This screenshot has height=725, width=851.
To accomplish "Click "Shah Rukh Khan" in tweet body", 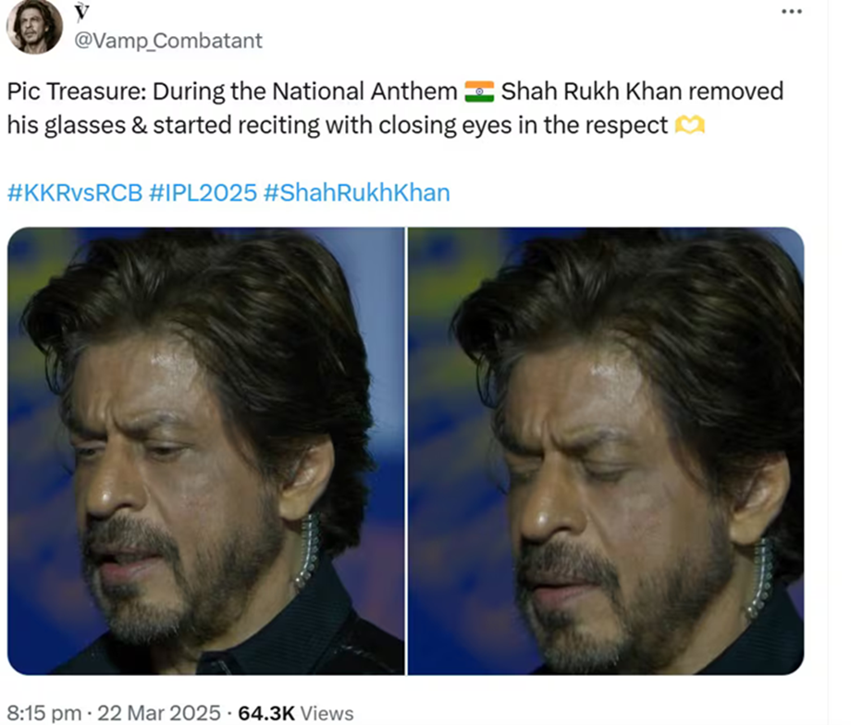I will click(x=589, y=92).
